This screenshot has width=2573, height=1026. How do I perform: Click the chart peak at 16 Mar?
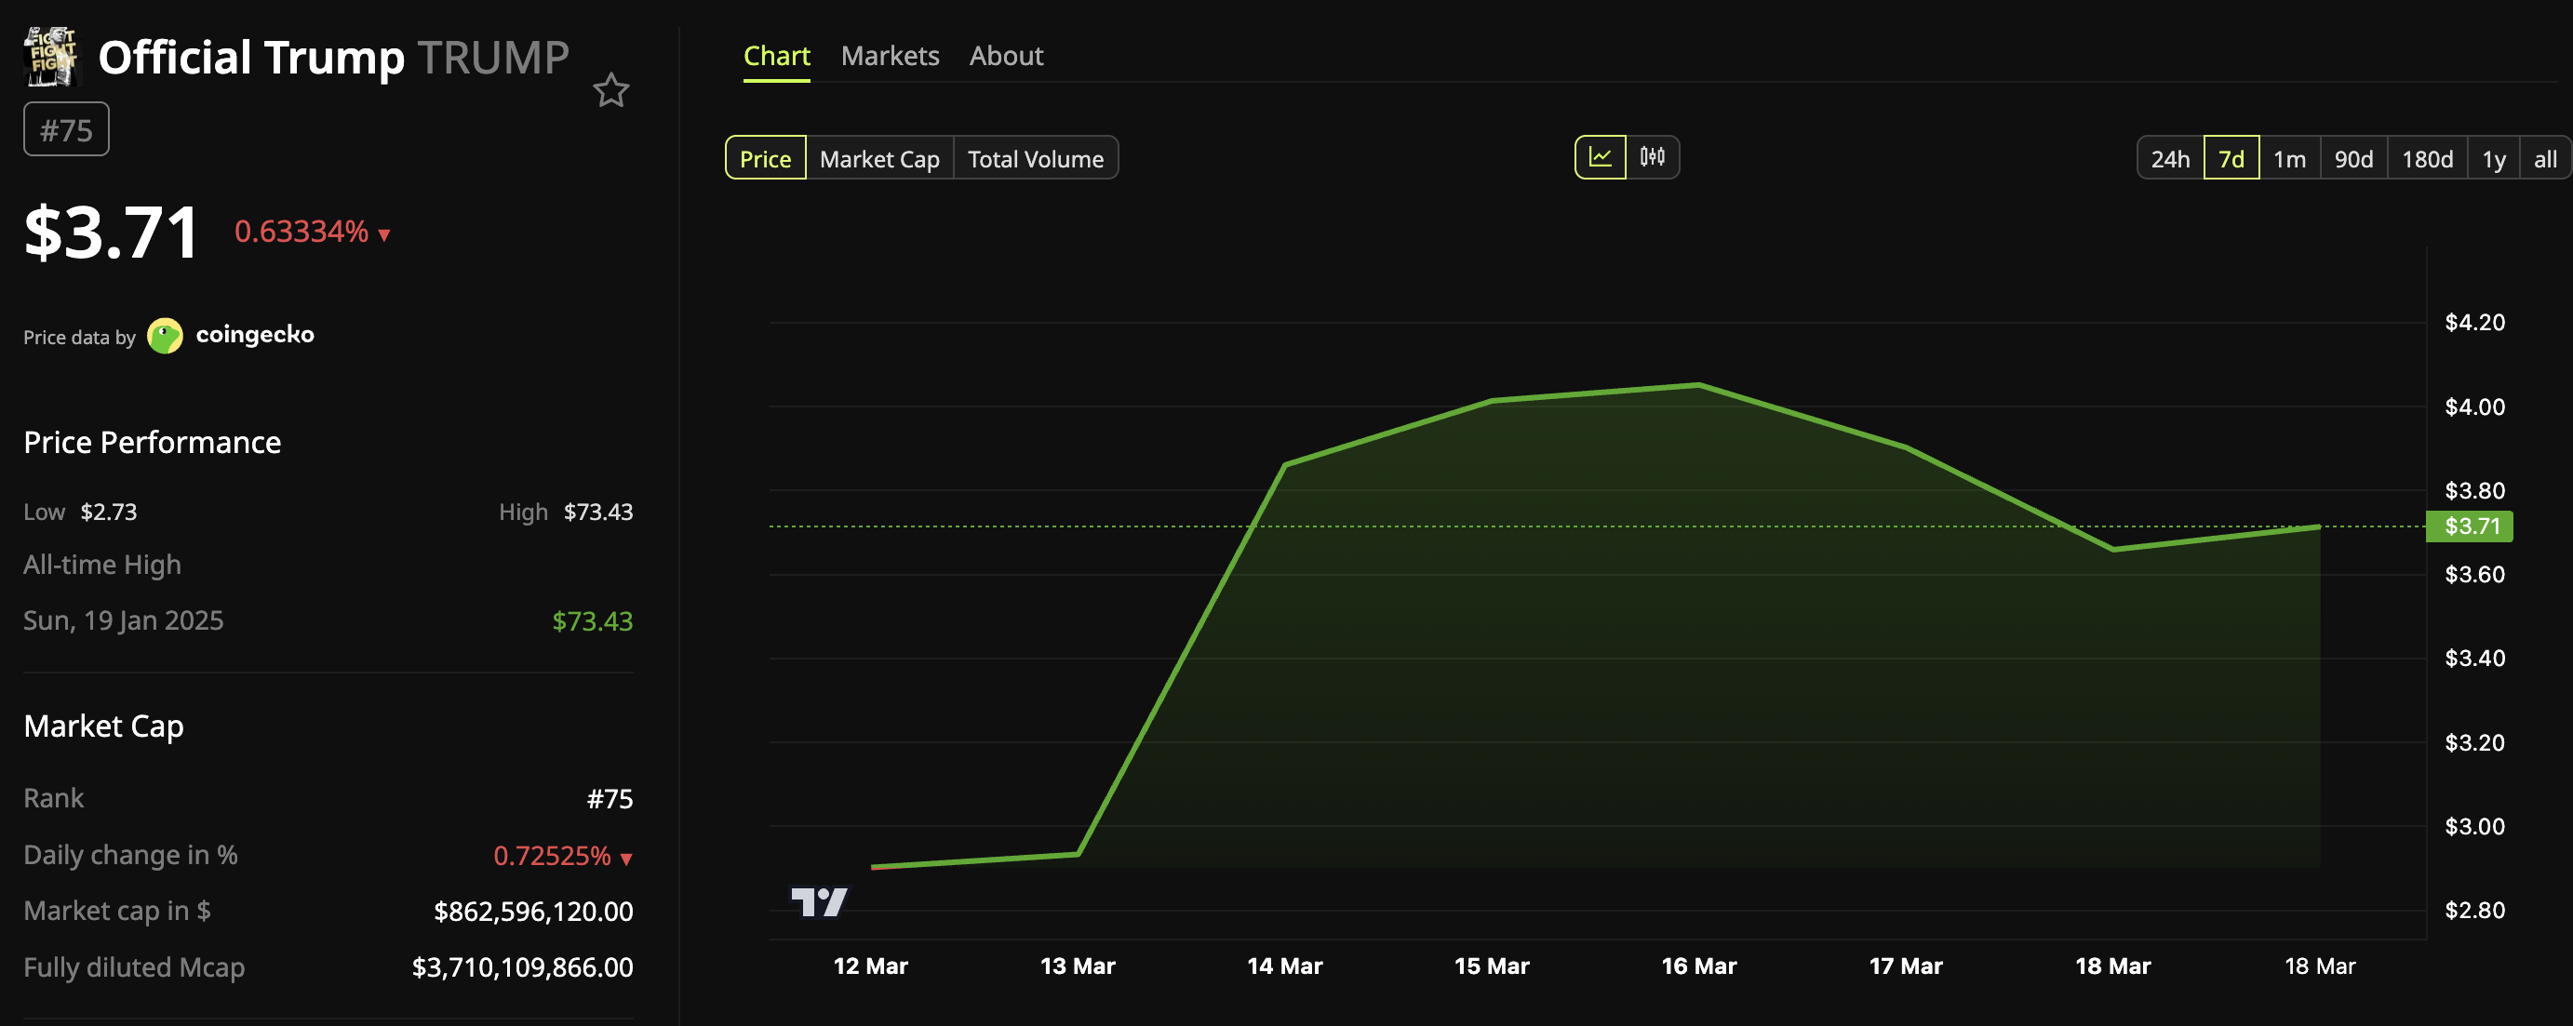[x=1698, y=384]
